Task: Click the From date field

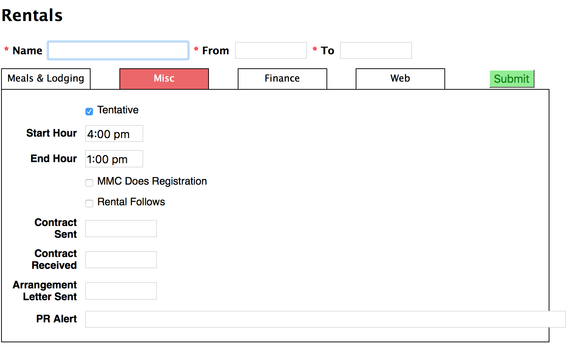Action: (271, 51)
